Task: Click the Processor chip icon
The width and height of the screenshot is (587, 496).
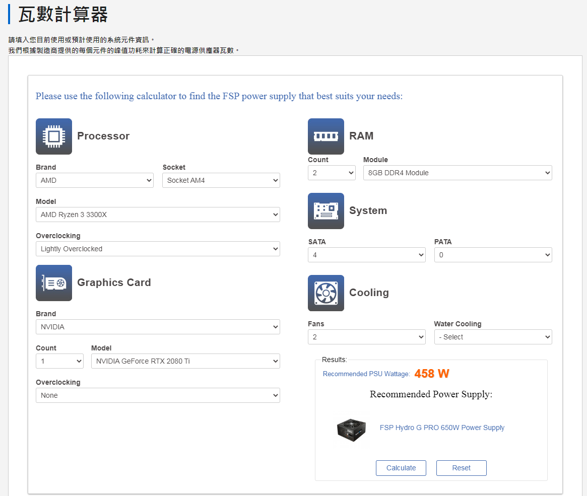Action: pyautogui.click(x=54, y=136)
